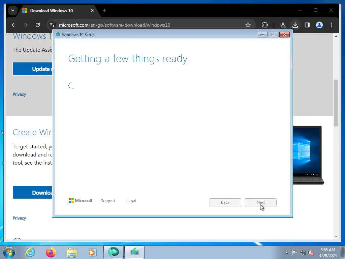The image size is (345, 259).
Task: Click the Getting a few things ready heading
Action: [x=128, y=59]
